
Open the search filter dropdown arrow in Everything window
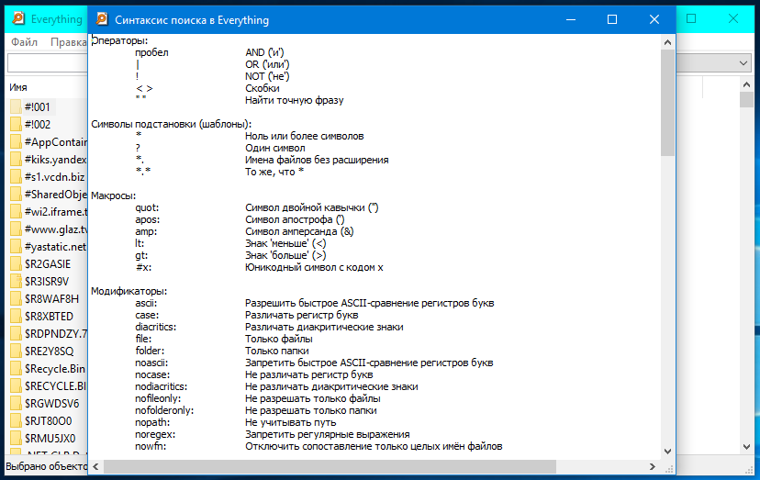743,63
